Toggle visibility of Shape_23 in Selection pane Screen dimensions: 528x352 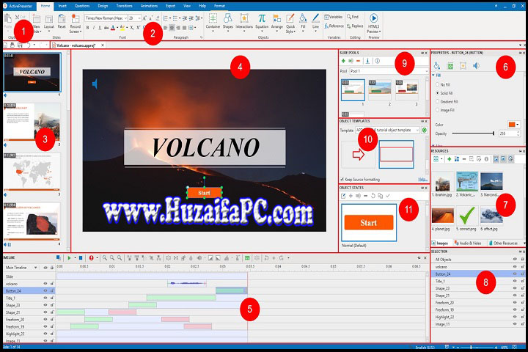coord(515,288)
